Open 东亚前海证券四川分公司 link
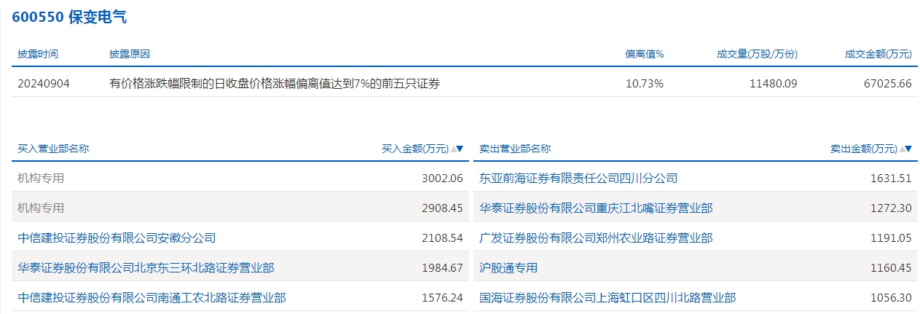This screenshot has width=920, height=314. tap(578, 178)
